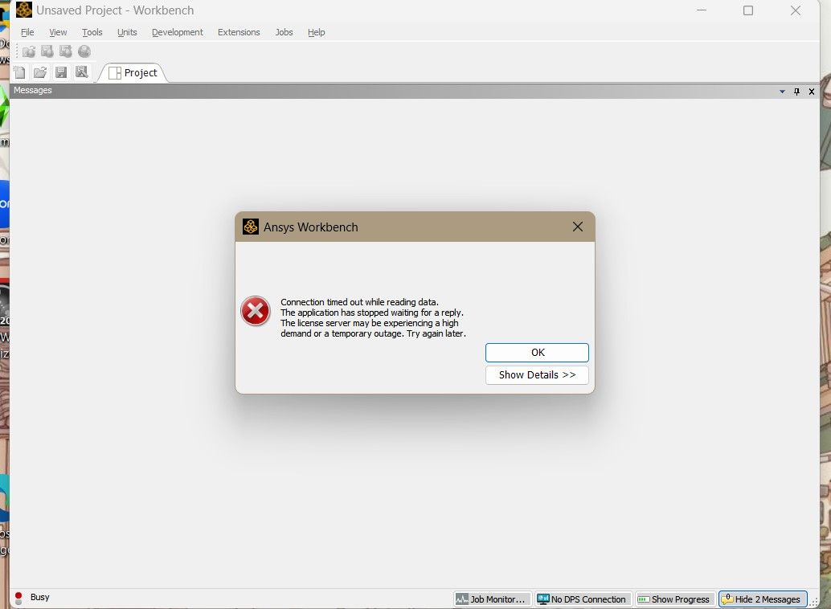Click the 'Connection timed out while reading data.' text
831x609 pixels.
[x=360, y=302]
